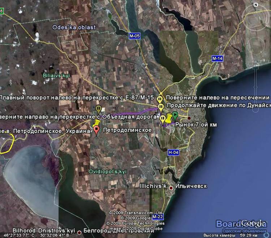Click the dimmed pause marker above Петродолинское
This screenshot has height=238, width=271.
99,108
